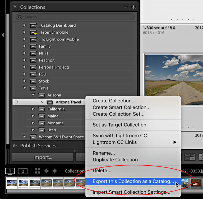Click the Collections search field
203x199 pixels.
pos(75,17)
